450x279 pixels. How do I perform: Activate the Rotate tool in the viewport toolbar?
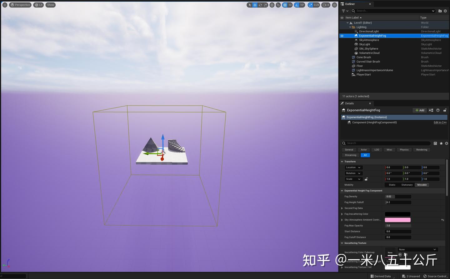[x=260, y=5]
